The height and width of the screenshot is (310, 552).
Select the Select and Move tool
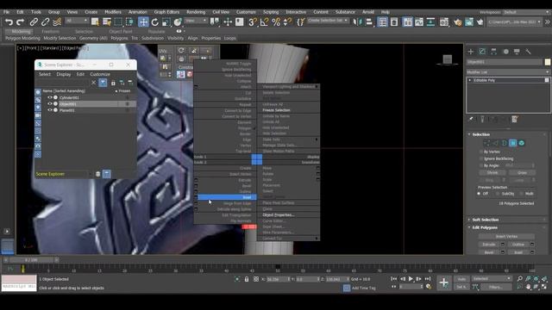pyautogui.click(x=143, y=22)
